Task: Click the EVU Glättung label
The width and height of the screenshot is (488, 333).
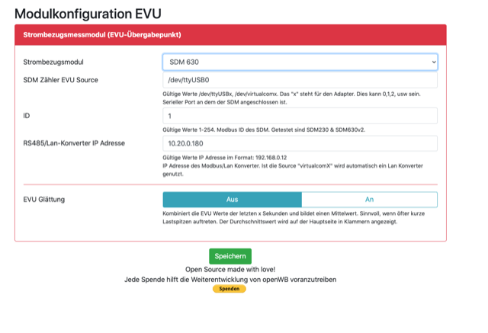Action: (44, 200)
